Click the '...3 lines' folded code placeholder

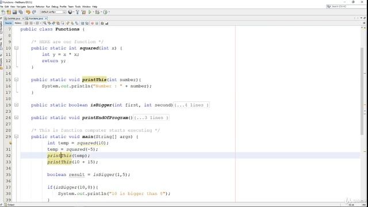click(151, 117)
